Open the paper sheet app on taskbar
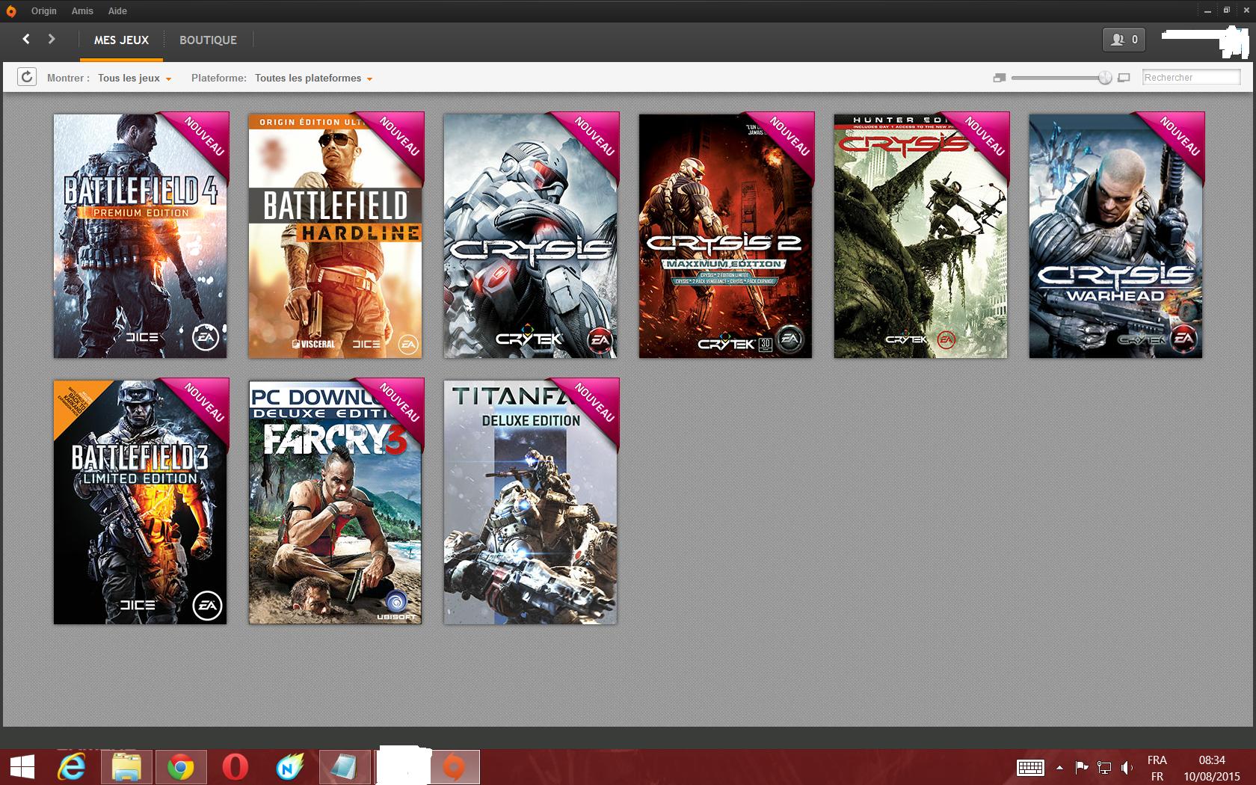The width and height of the screenshot is (1256, 785). coord(345,767)
